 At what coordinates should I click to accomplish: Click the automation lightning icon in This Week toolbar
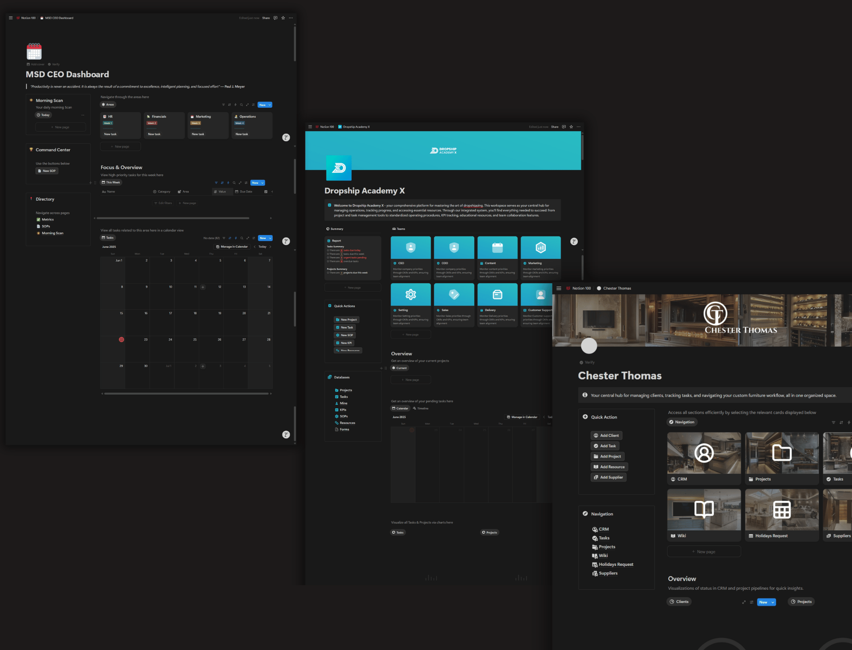pos(228,183)
